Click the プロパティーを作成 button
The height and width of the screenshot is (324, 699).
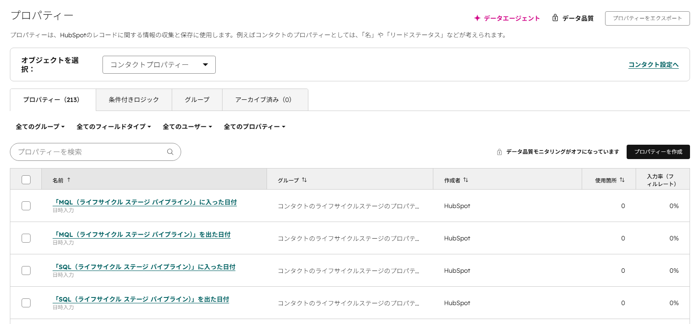pos(658,152)
